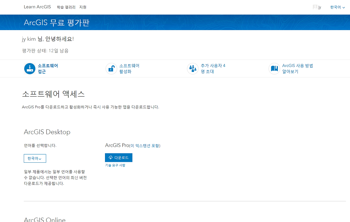Image resolution: width=350 pixels, height=222 pixels.
Task: Click the 평가판 상태: 12일 남음 text
Action: click(45, 51)
